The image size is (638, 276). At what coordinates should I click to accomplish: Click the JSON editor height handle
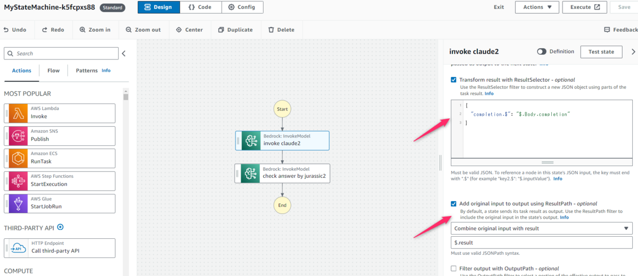tap(548, 162)
